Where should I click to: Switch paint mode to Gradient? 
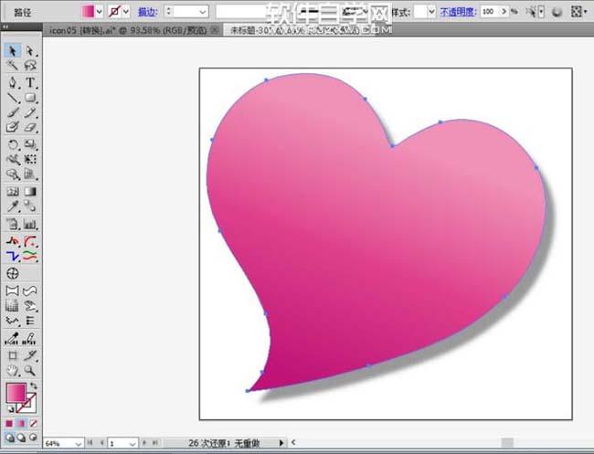click(23, 423)
